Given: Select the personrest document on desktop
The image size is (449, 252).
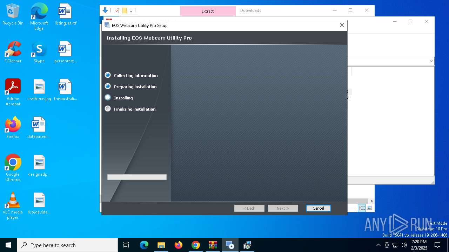Looking at the screenshot, I should click(65, 52).
